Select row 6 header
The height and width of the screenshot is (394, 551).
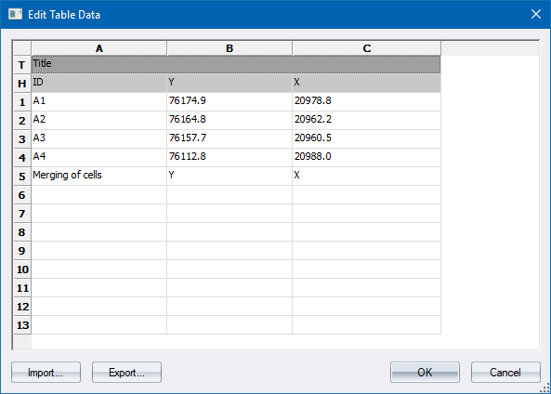click(x=22, y=195)
